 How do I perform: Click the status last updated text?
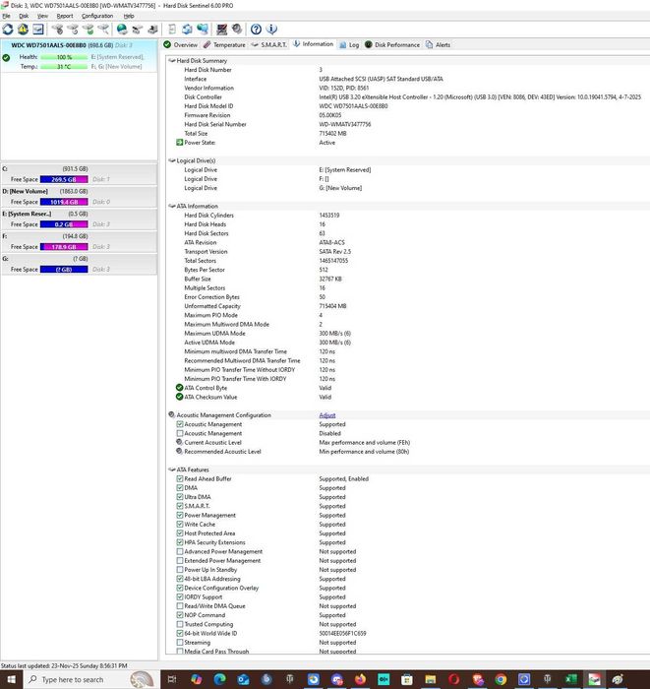pos(64,665)
